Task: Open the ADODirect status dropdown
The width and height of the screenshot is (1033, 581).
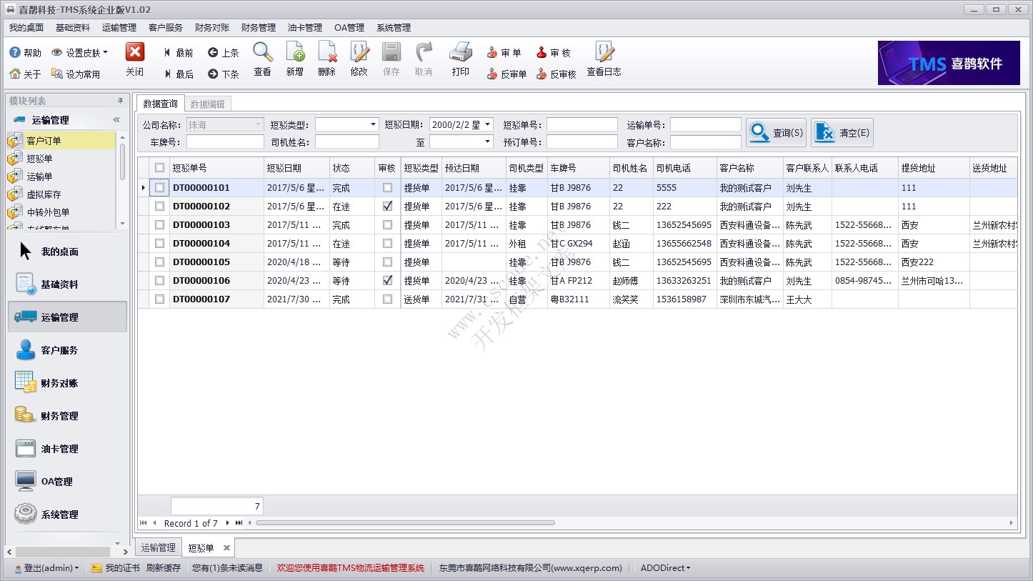Action: [665, 568]
